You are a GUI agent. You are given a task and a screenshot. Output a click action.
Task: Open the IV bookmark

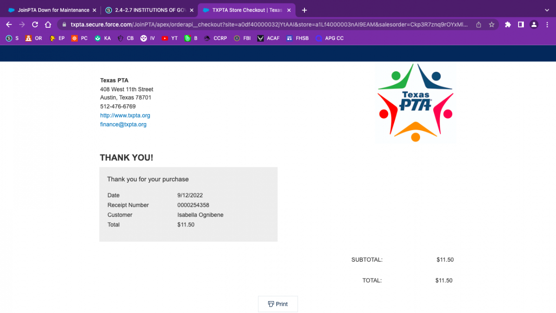[148, 38]
